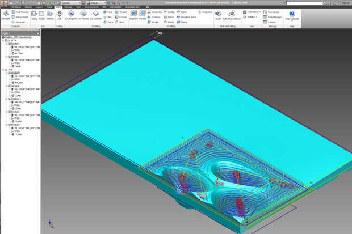Click the appearance color wheel swatch
This screenshot has height=234, width=352.
point(83,3)
